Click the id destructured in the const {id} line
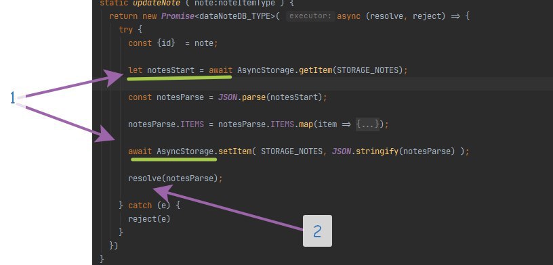Viewport: 553px width, 265px height. point(166,43)
